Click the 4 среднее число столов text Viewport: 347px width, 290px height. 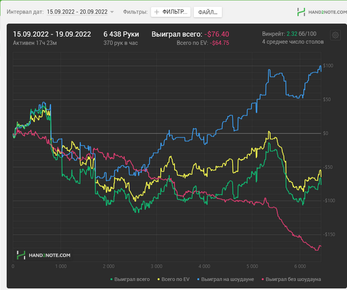click(x=293, y=42)
